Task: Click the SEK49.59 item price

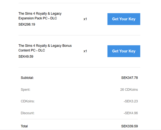Action: (26, 57)
